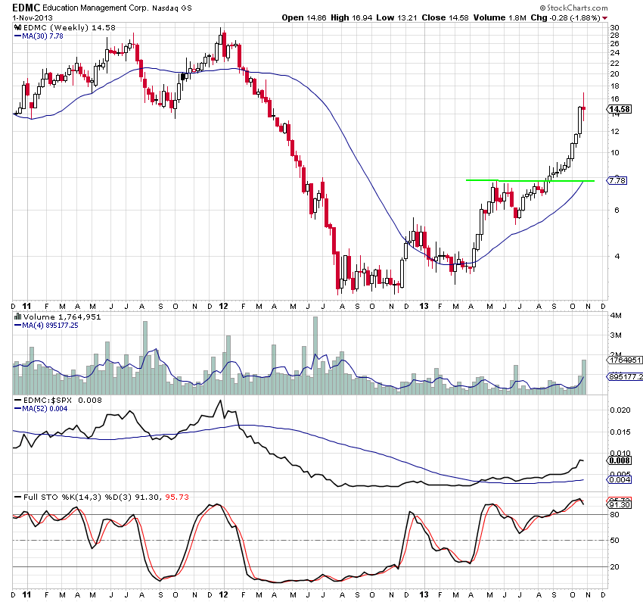
Task: Click the latest tall volume bar
Action: click(x=583, y=377)
